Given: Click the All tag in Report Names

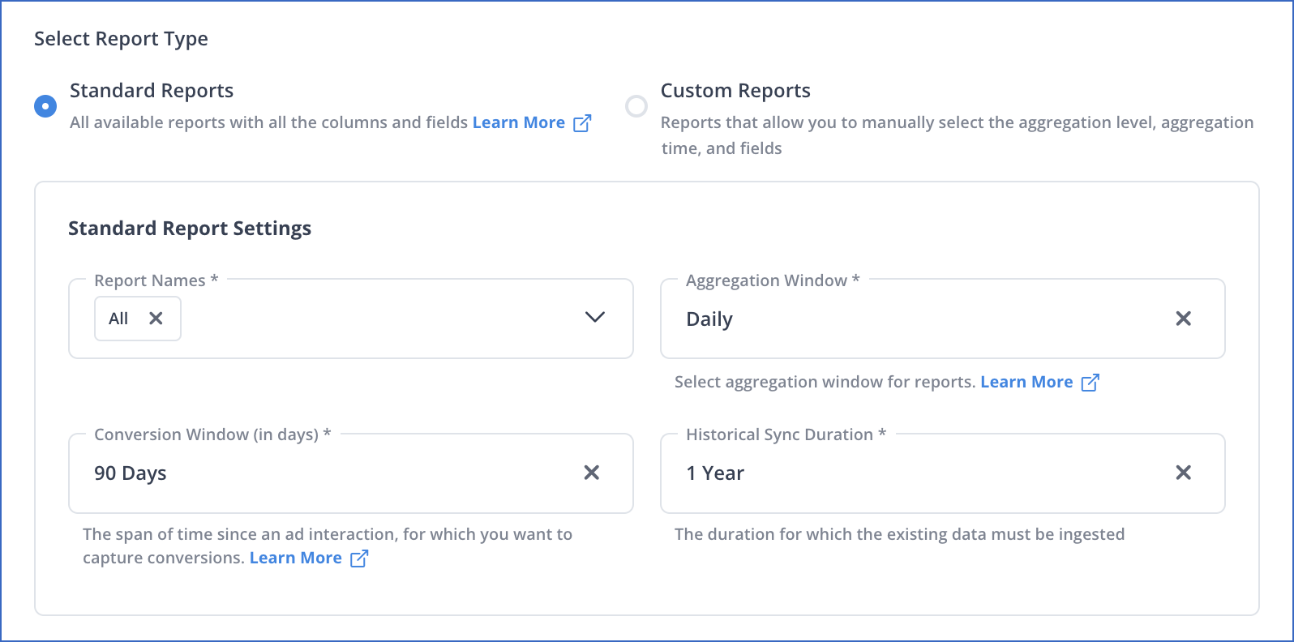Looking at the screenshot, I should click(138, 319).
